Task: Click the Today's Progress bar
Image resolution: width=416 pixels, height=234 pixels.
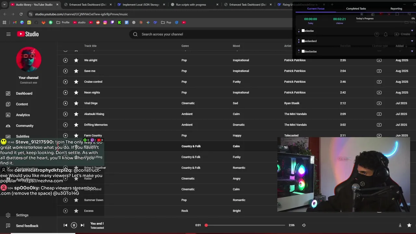Action: (385, 21)
